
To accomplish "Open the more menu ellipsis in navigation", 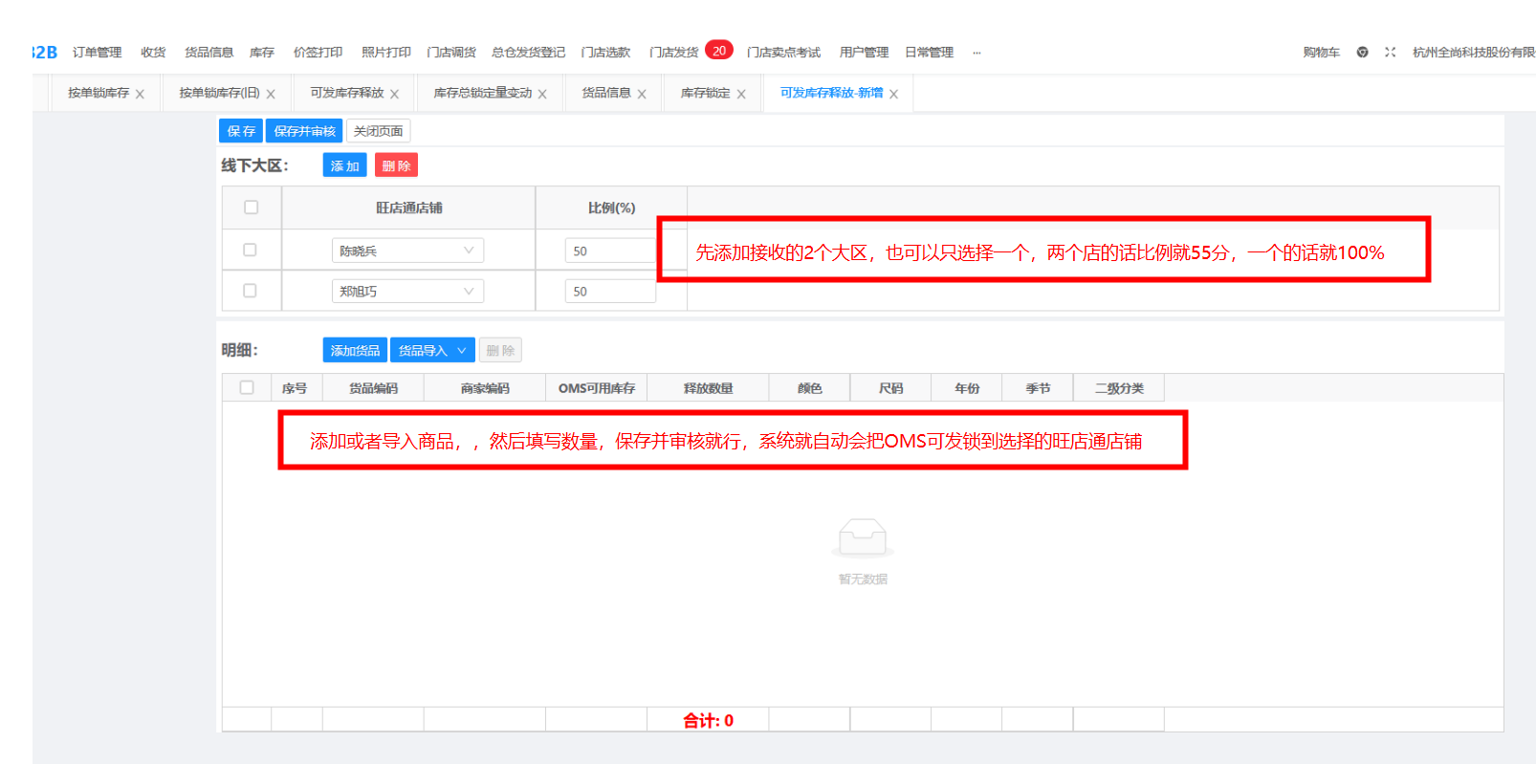I will [976, 53].
